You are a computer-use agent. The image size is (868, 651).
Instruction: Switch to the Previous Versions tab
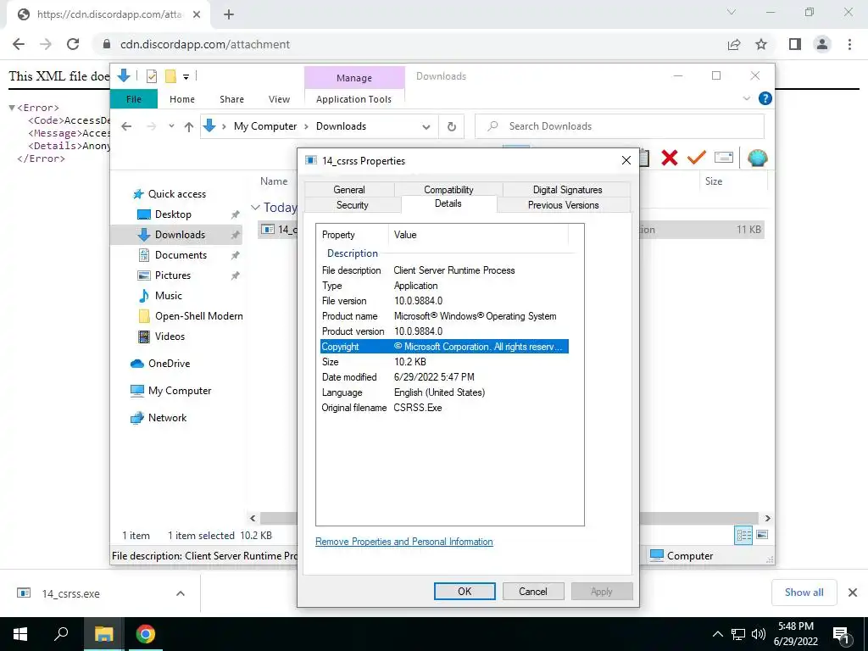pos(564,205)
